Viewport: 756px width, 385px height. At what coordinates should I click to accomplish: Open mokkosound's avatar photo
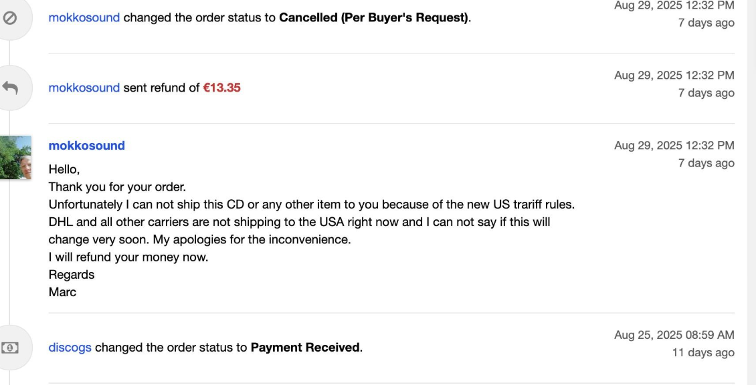15,158
